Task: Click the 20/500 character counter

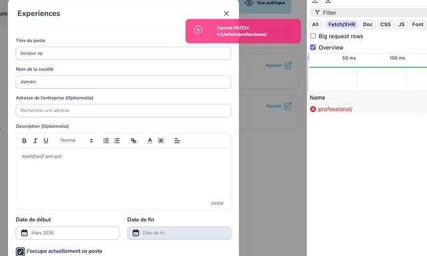Action: (217, 203)
